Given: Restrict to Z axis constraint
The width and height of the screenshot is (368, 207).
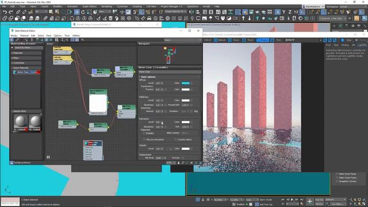Looking at the screenshot, I should (x=290, y=12).
